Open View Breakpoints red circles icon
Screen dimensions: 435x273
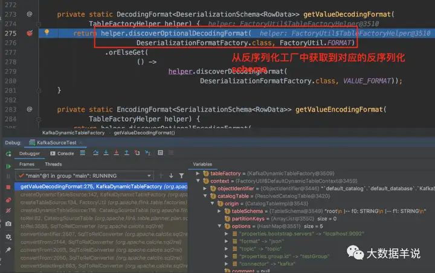8,200
